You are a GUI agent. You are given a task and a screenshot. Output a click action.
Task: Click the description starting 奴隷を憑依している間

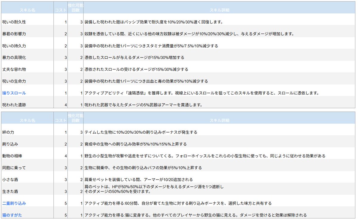tap(189, 34)
